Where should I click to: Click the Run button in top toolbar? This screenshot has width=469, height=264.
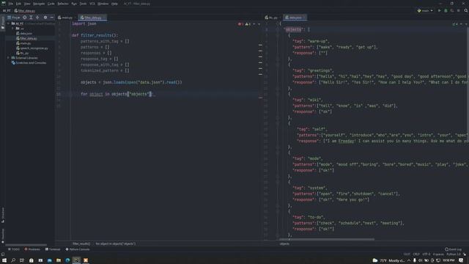440,10
